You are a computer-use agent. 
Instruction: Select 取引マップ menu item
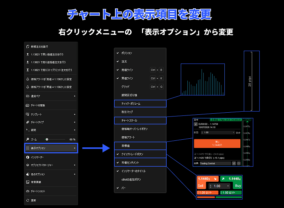pos(140,112)
